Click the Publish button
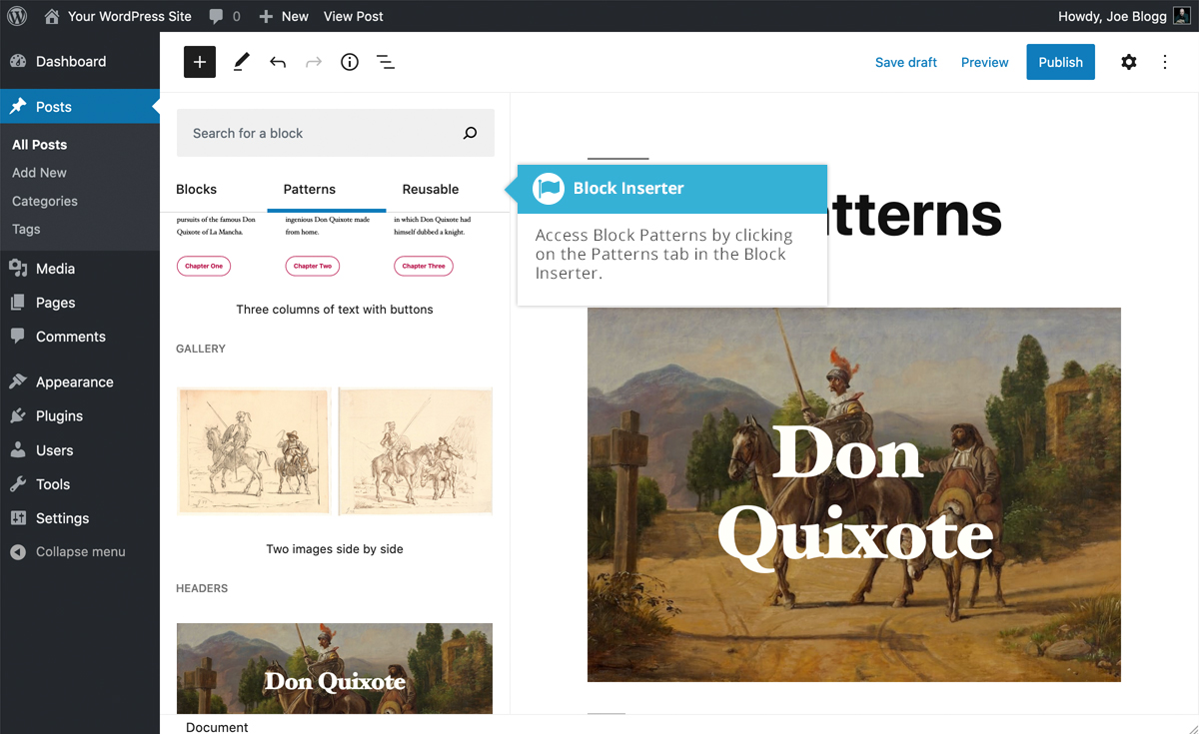This screenshot has height=734, width=1199. [x=1060, y=62]
